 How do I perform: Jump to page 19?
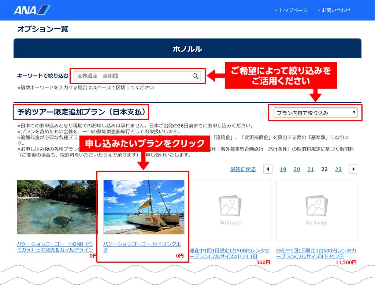tap(283, 169)
